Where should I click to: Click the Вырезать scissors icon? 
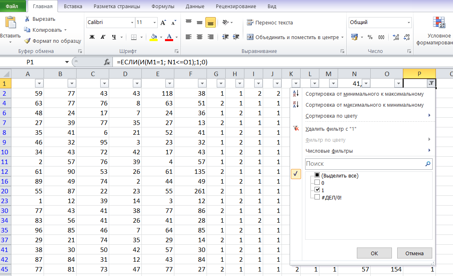[x=27, y=19]
